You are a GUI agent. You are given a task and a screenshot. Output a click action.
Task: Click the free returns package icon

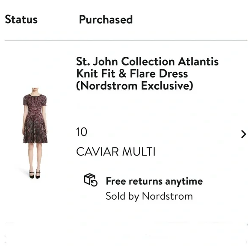[x=91, y=180]
